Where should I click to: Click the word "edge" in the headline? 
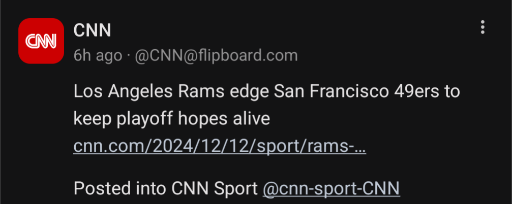coord(246,92)
